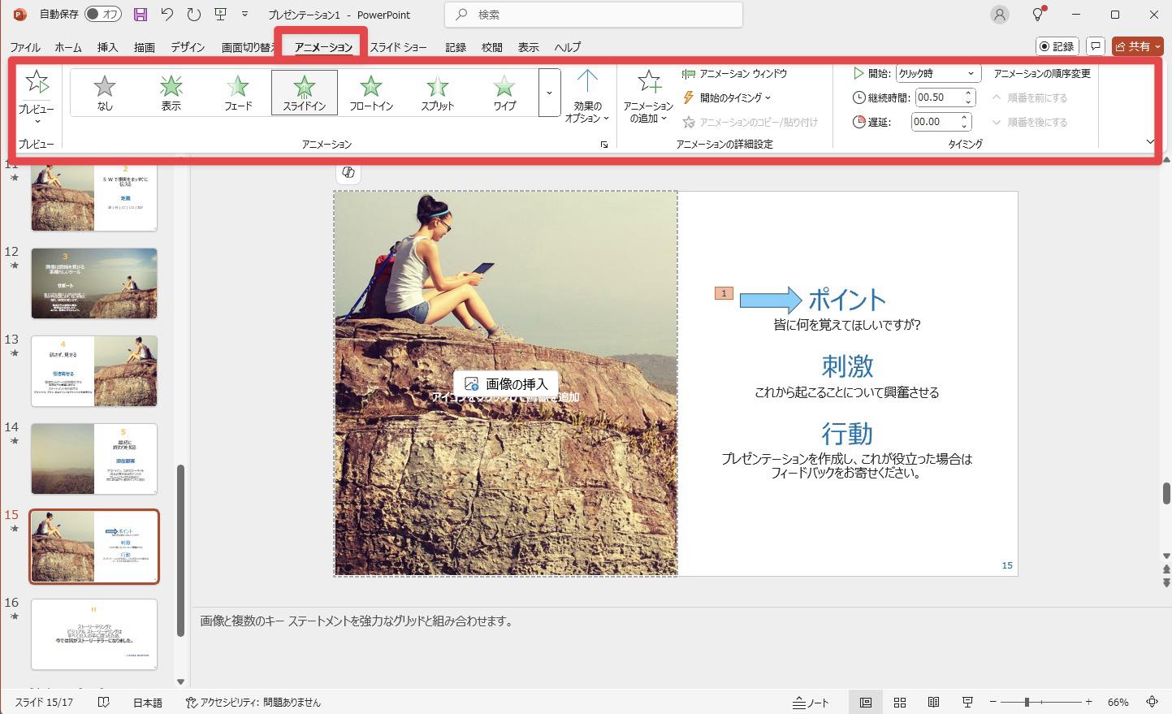Open the ヘルプ tab
Viewport: 1172px width, 714px height.
567,47
